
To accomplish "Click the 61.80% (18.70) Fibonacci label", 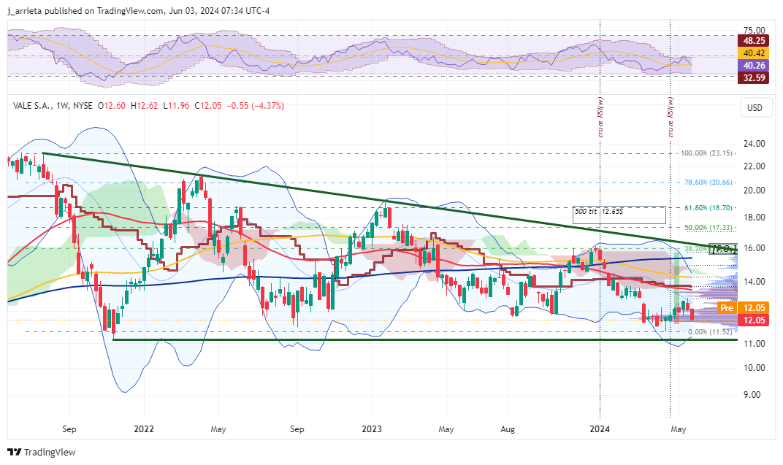I will (x=708, y=207).
